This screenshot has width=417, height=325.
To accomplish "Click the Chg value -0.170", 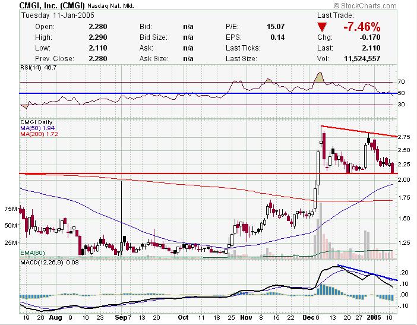I will 369,37.
